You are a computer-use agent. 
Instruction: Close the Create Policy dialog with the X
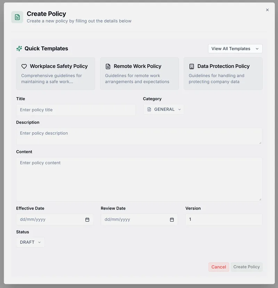tap(267, 10)
